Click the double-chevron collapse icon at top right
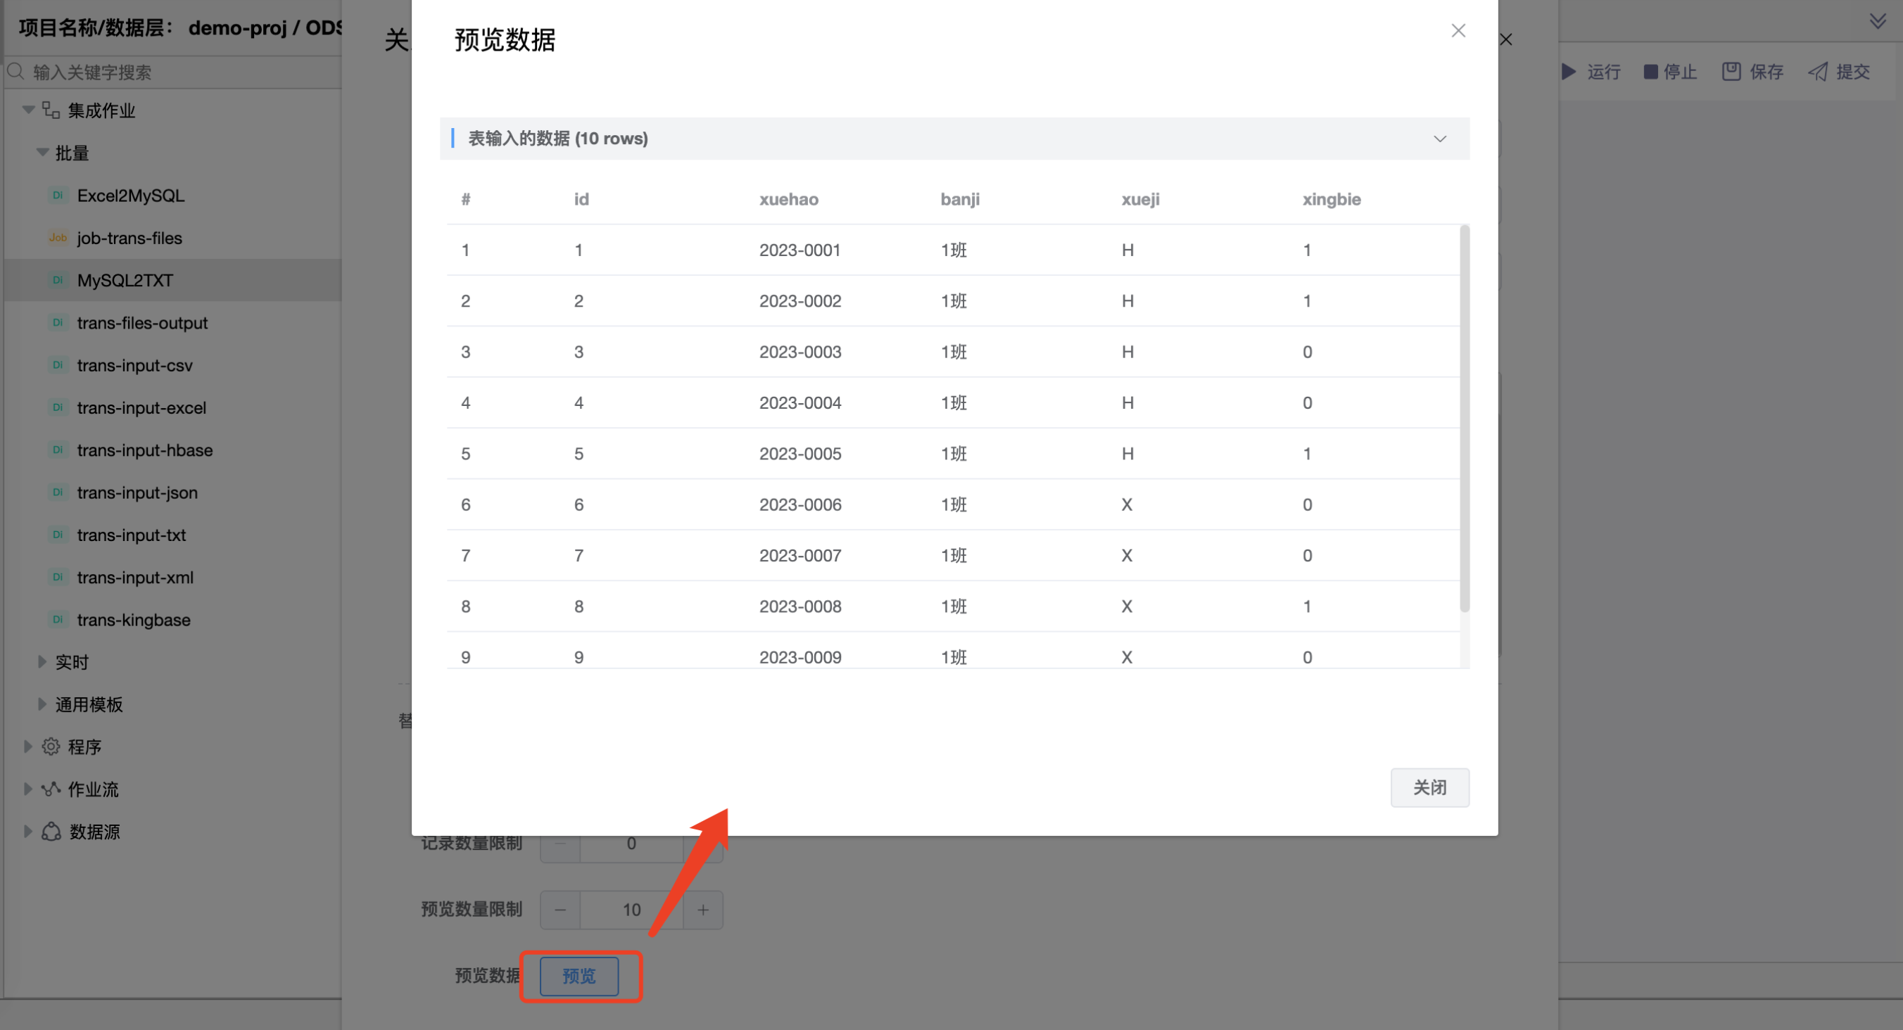This screenshot has height=1030, width=1903. [x=1877, y=20]
